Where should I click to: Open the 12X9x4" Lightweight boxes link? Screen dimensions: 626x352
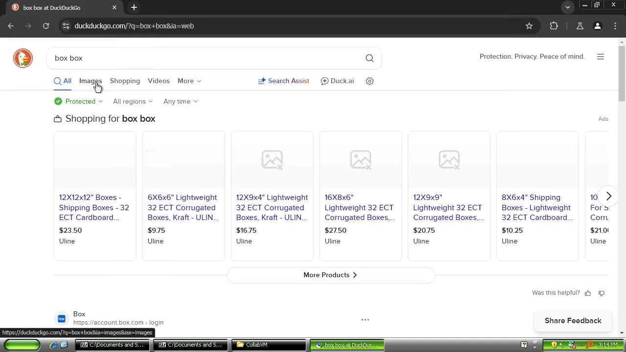(x=272, y=207)
